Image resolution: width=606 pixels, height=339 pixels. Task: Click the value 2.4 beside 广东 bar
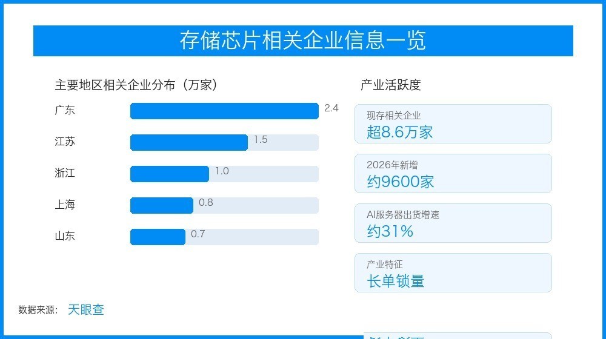tap(331, 108)
